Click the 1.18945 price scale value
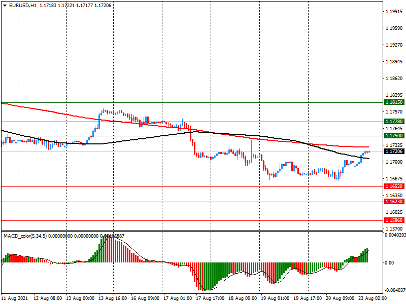406x304 pixels. (x=394, y=62)
